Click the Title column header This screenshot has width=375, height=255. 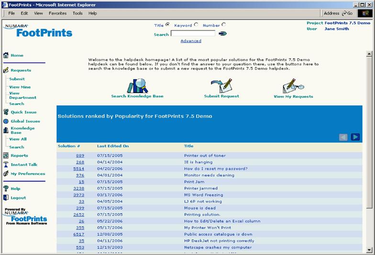coord(188,146)
